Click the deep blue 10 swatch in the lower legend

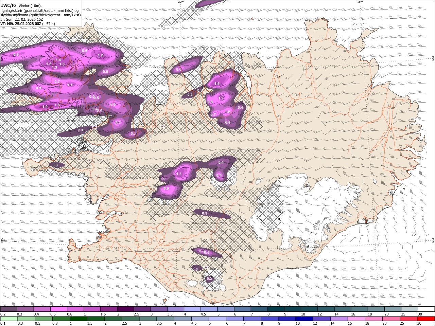(304, 319)
